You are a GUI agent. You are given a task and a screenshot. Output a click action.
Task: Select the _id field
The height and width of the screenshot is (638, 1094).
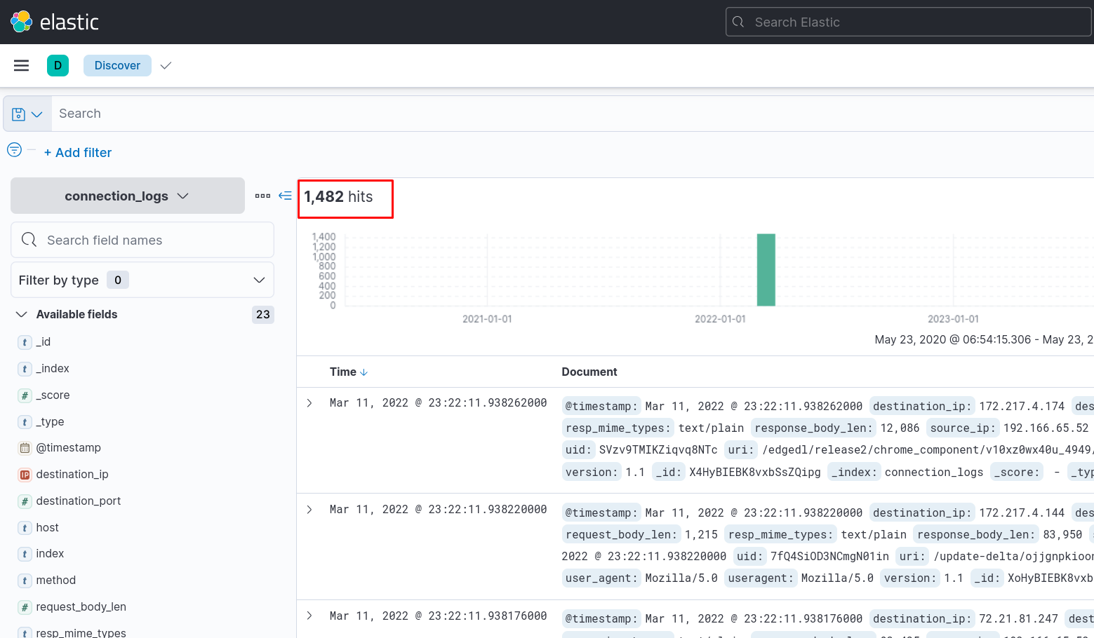(x=43, y=341)
